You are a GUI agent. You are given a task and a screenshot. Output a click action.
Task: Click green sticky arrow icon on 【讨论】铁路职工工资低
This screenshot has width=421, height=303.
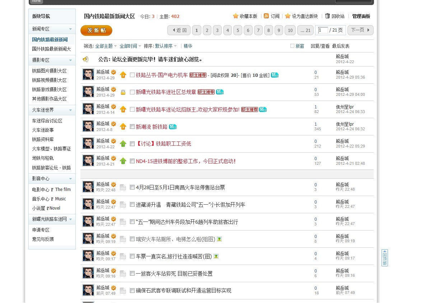[123, 144]
